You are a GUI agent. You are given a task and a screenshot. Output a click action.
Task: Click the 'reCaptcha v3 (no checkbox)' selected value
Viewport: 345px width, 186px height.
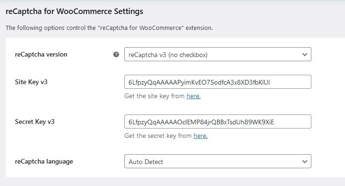[x=168, y=55]
